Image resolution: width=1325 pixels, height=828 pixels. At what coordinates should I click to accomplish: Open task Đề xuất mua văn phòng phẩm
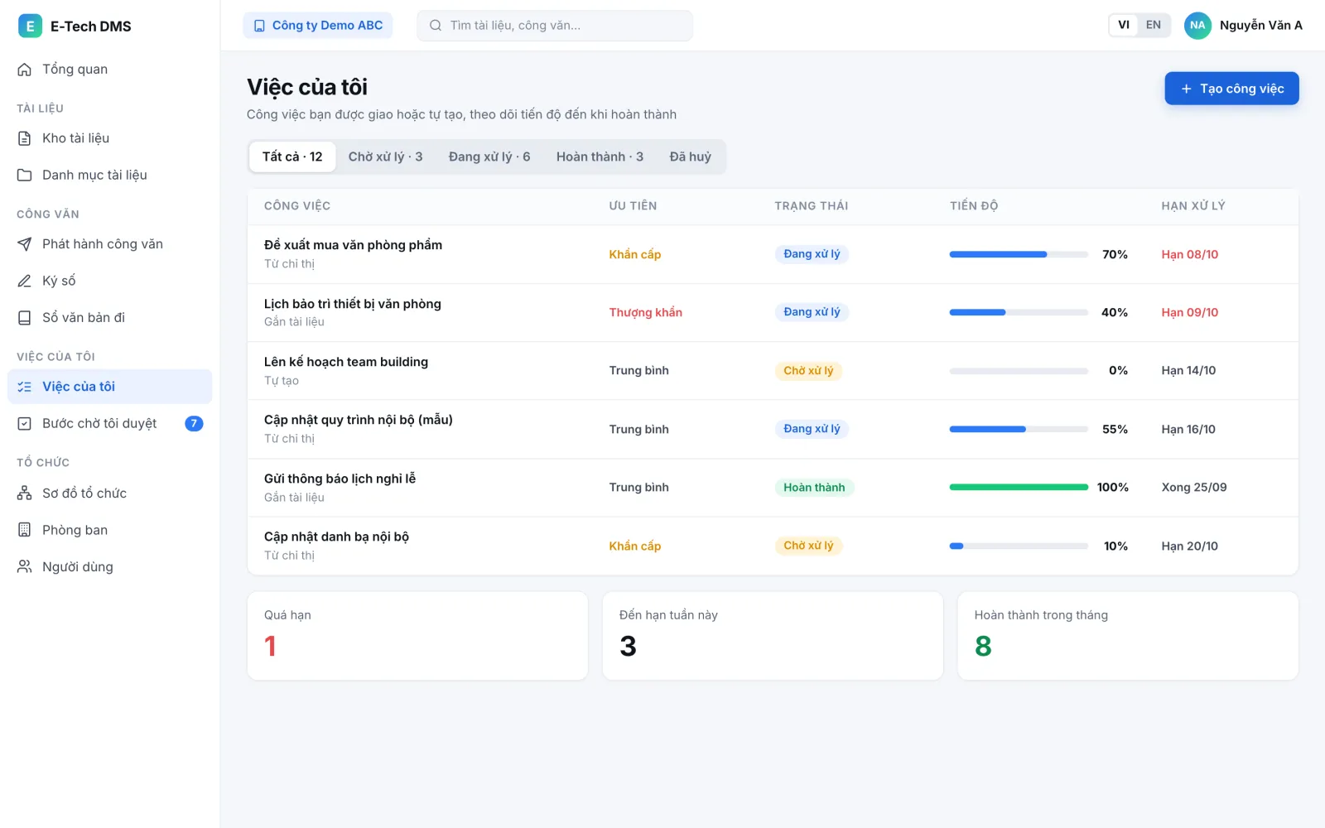tap(353, 245)
